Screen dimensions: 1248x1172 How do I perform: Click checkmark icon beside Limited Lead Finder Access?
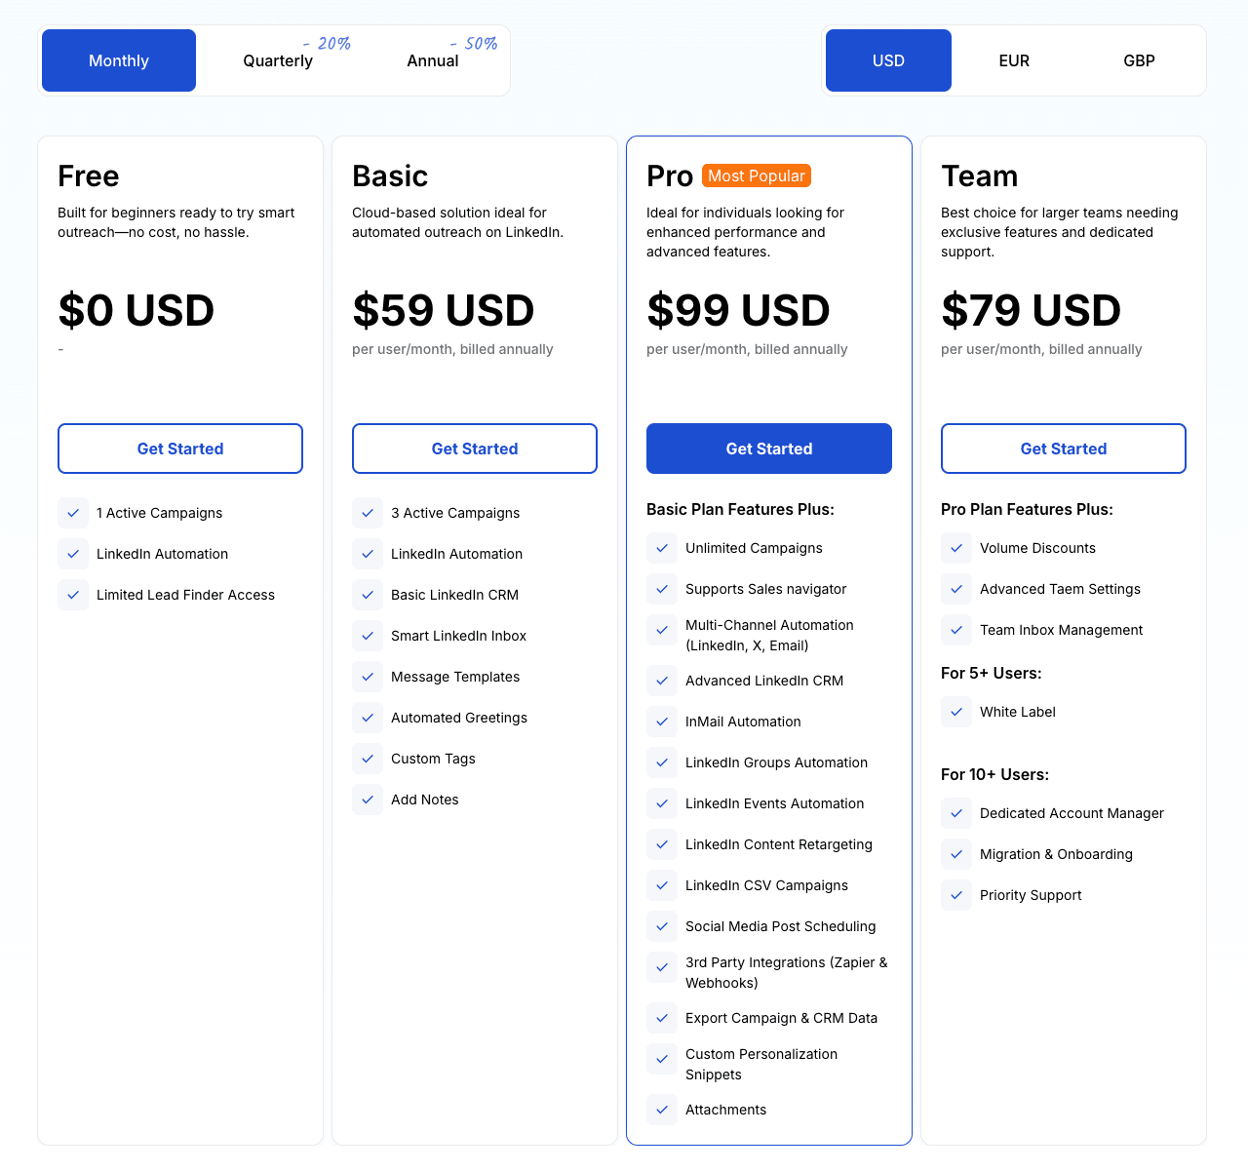[73, 595]
